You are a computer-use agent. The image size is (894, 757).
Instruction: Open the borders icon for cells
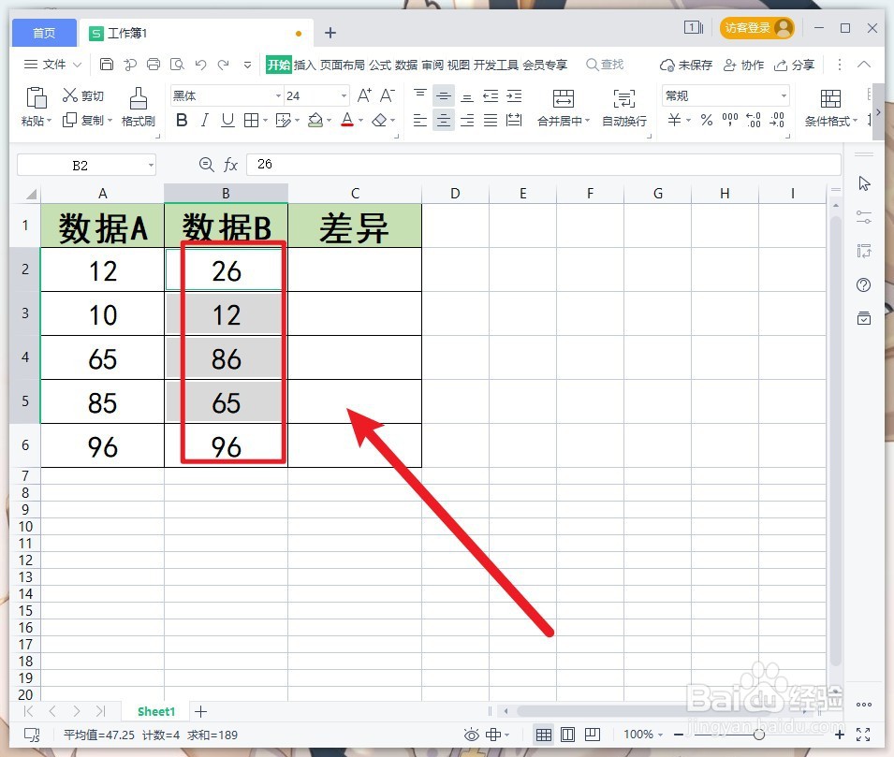[x=253, y=120]
